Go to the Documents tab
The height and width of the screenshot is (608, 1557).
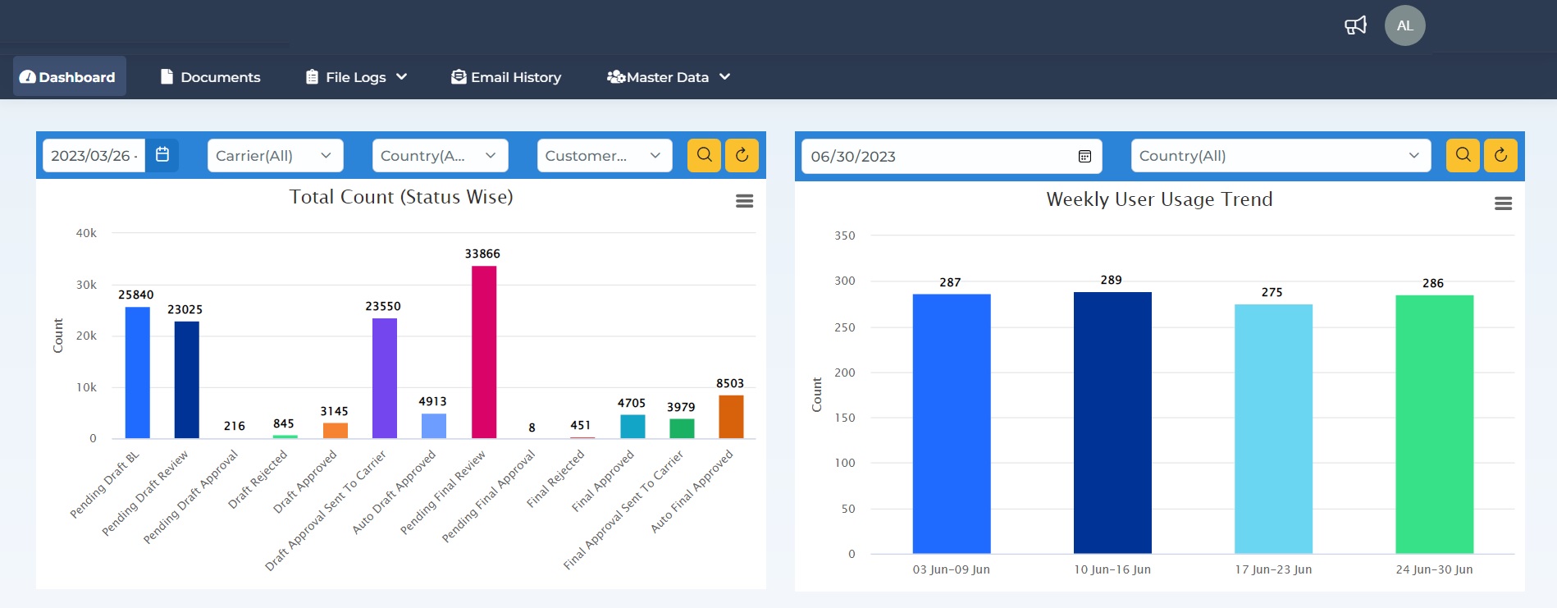pyautogui.click(x=211, y=77)
